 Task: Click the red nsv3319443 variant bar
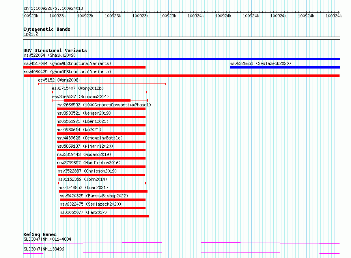[x=101, y=158]
